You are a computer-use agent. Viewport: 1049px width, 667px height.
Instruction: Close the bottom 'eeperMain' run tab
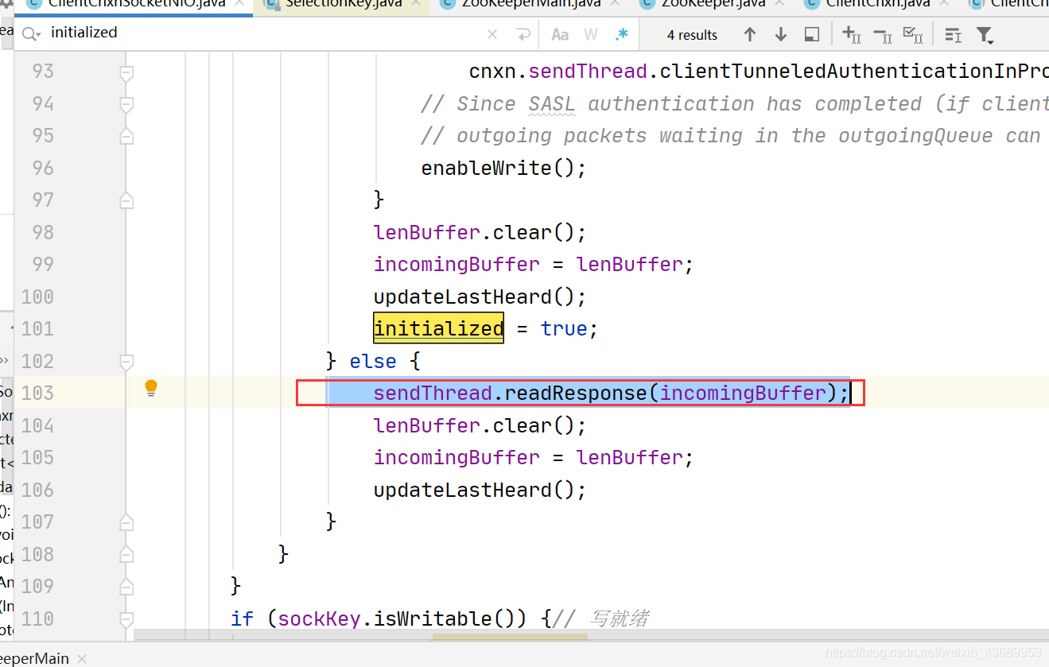[81, 659]
